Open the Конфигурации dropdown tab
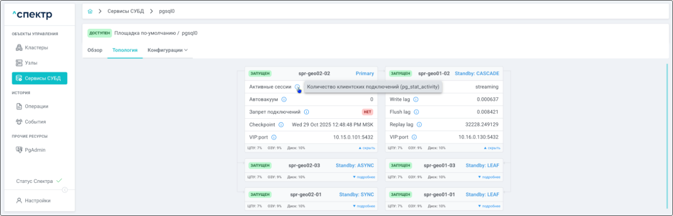 [x=167, y=50]
